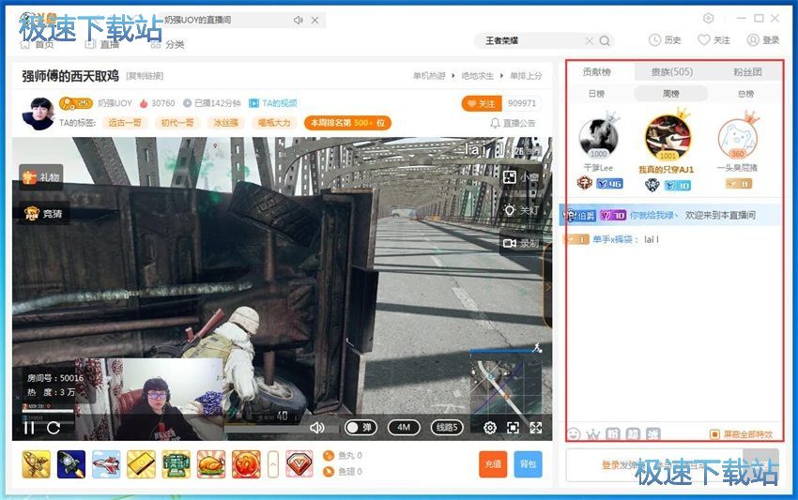
Task: Send the red fire badge gift
Action: [246, 464]
